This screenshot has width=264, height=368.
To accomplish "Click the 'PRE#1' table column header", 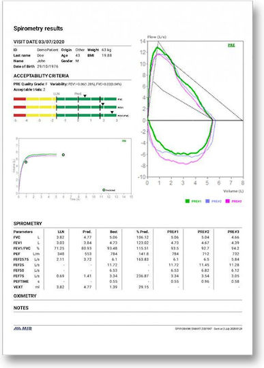I will [x=173, y=232].
